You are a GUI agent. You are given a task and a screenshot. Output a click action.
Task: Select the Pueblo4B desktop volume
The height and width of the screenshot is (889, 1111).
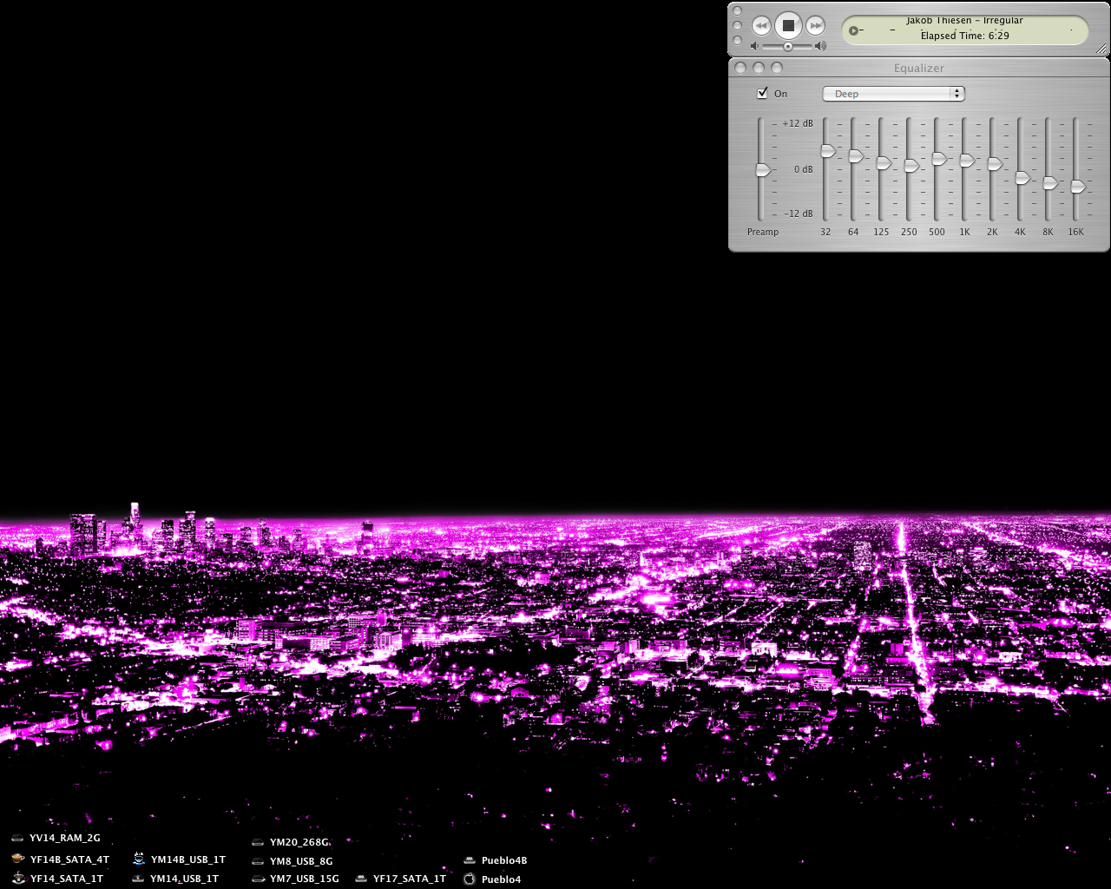[495, 860]
